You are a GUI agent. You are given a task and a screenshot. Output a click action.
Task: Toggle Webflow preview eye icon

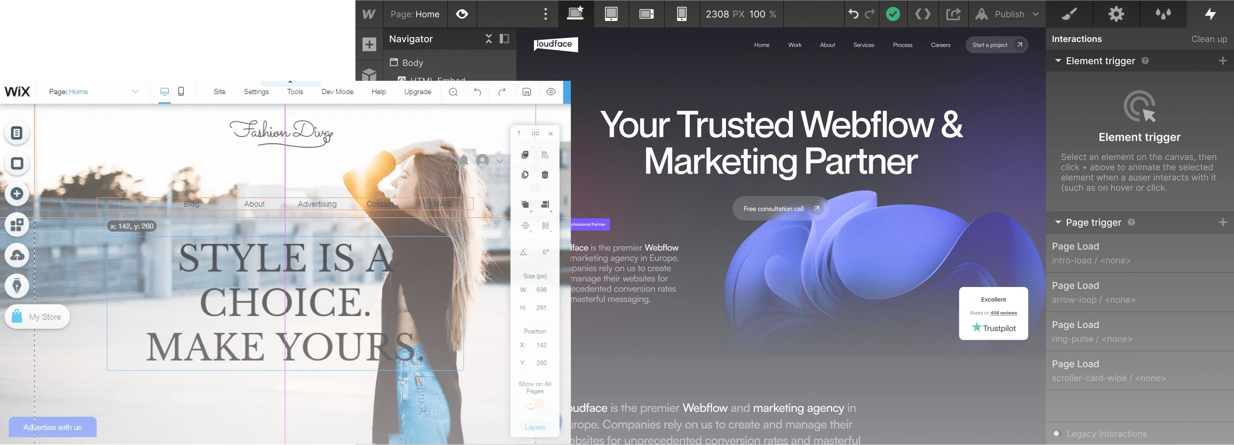[462, 14]
